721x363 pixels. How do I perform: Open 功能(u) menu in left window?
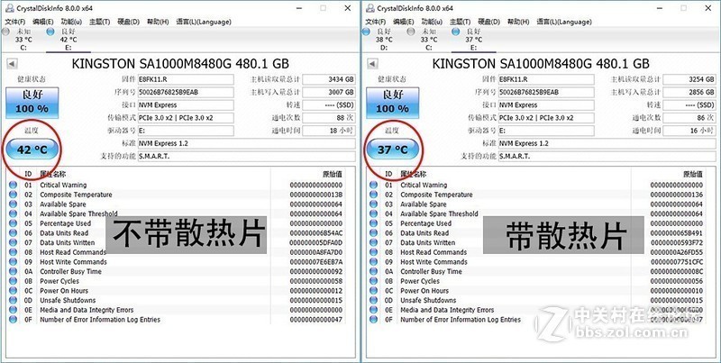coord(71,22)
